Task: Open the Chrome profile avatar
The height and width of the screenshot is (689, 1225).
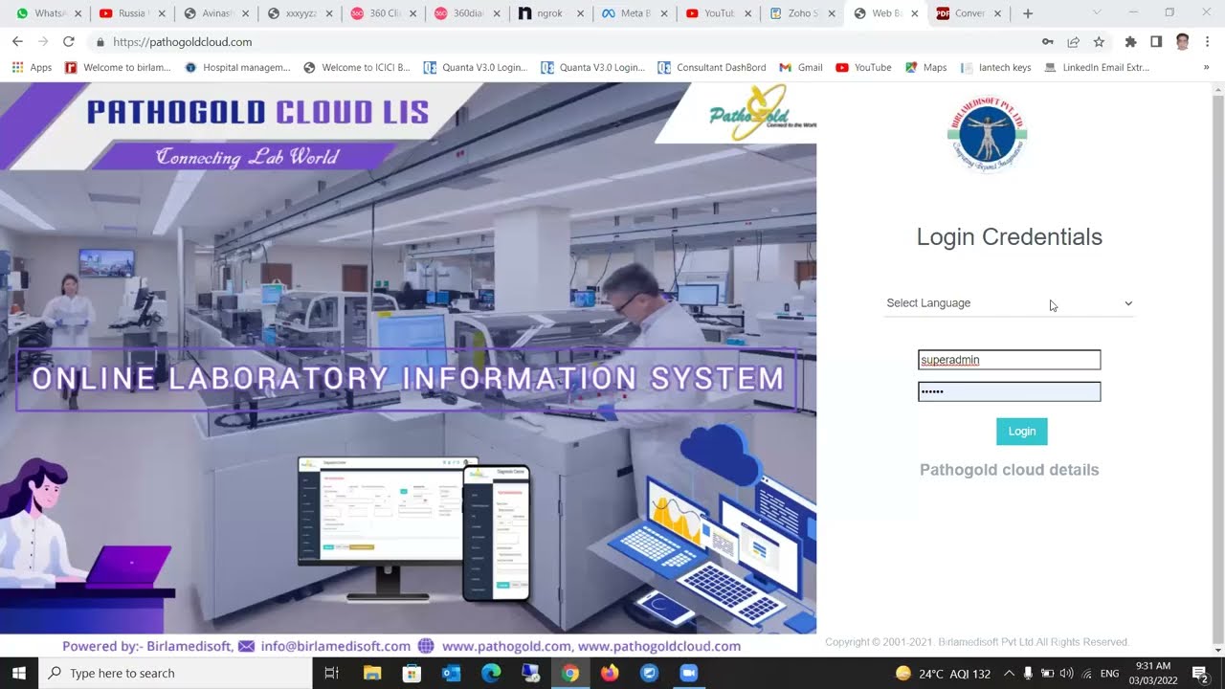Action: click(1182, 42)
